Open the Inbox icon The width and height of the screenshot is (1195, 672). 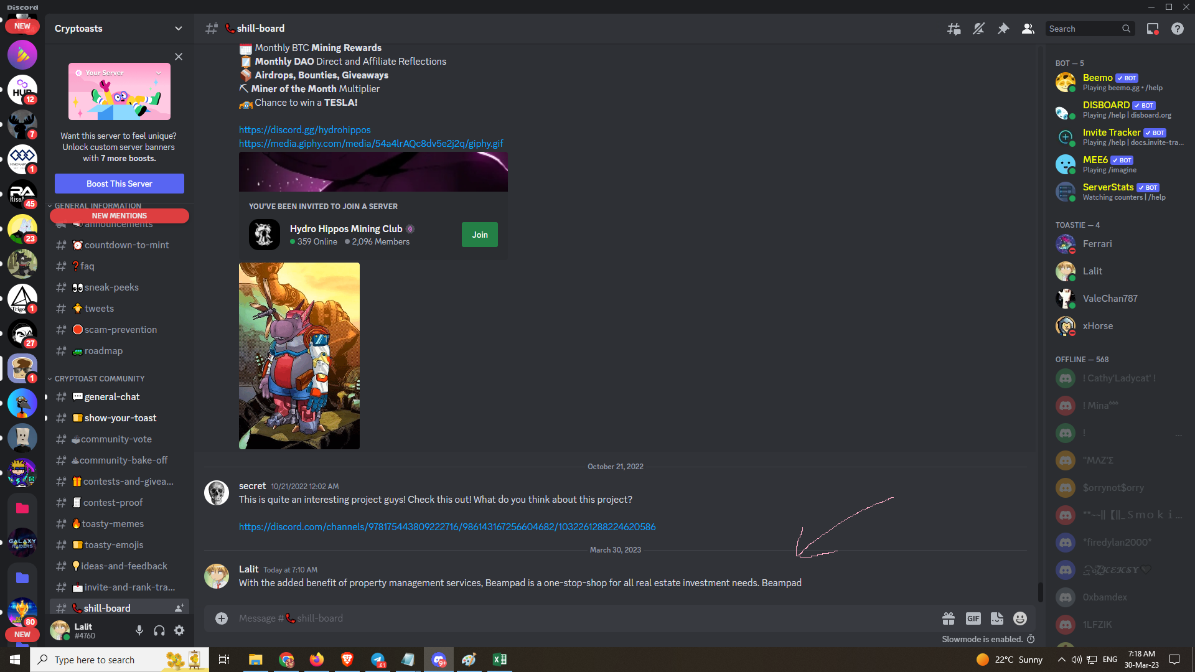[x=1153, y=29]
